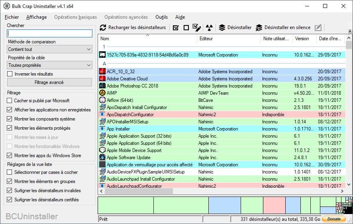Click the AudioDeviceFXPluginSampleUIMSISetup icon

tap(102, 172)
